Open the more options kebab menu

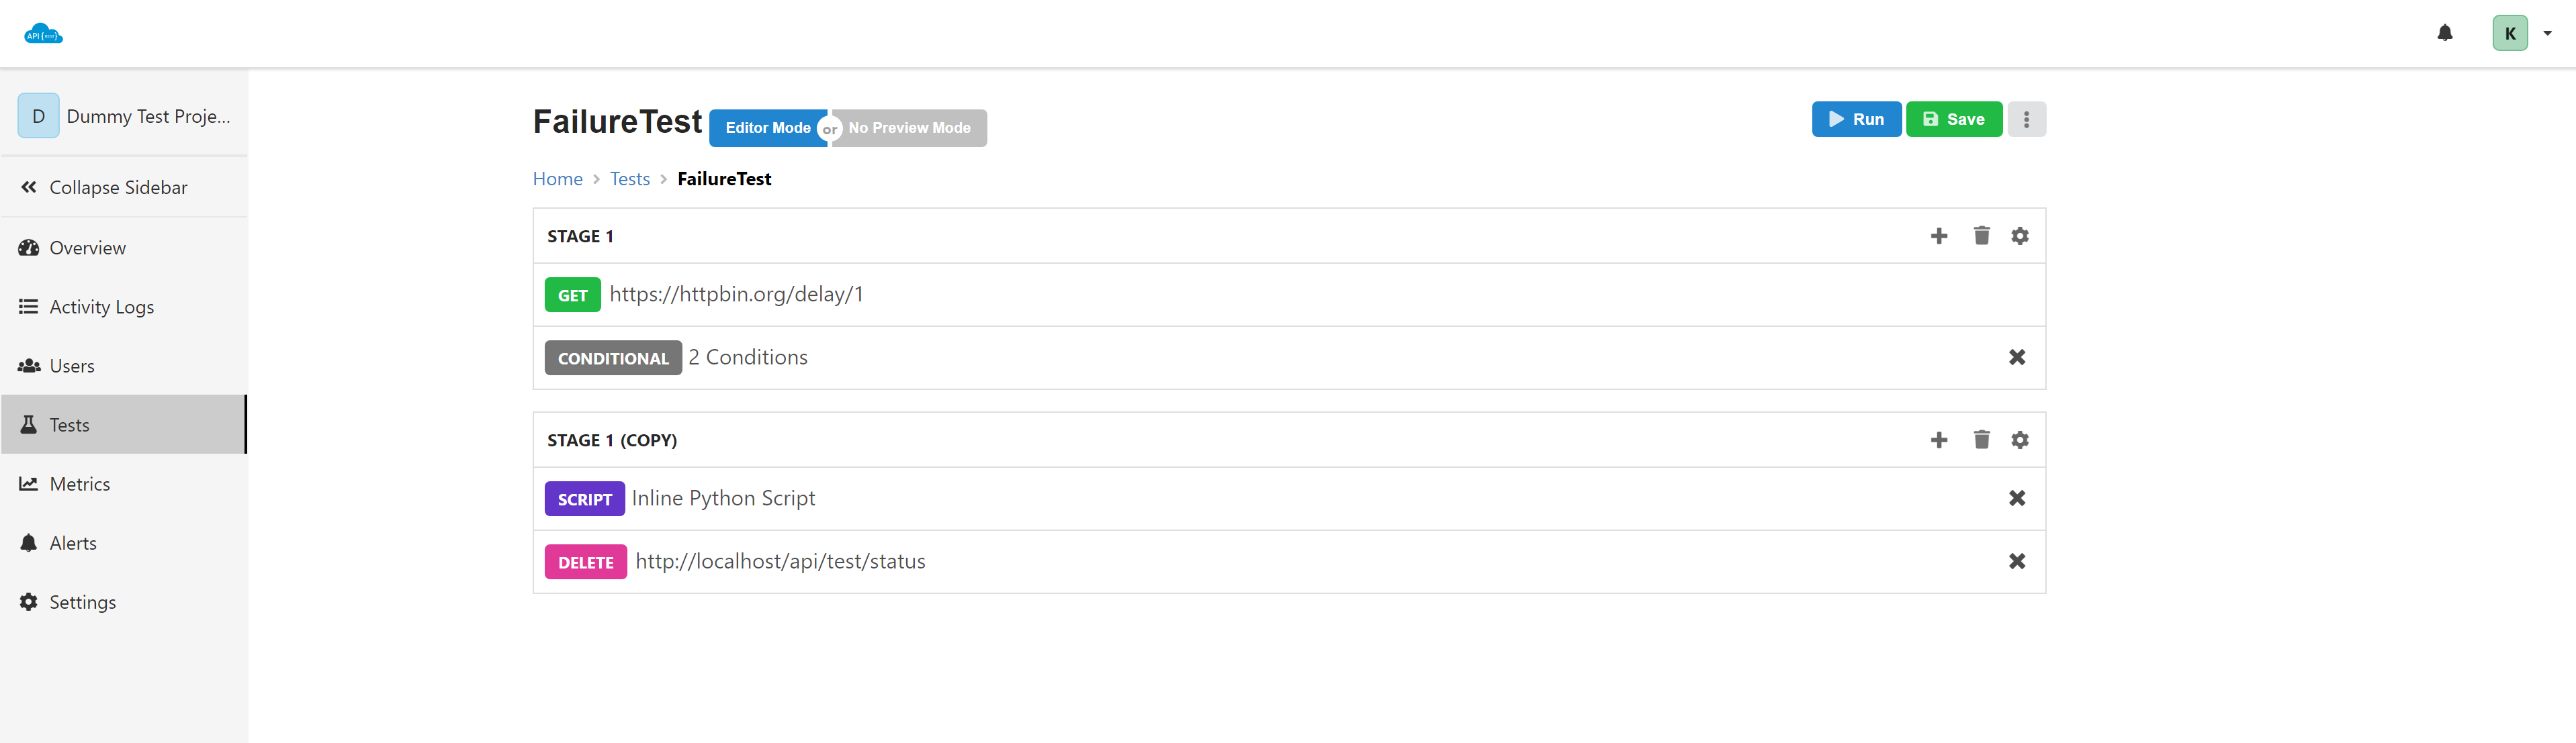(2025, 120)
